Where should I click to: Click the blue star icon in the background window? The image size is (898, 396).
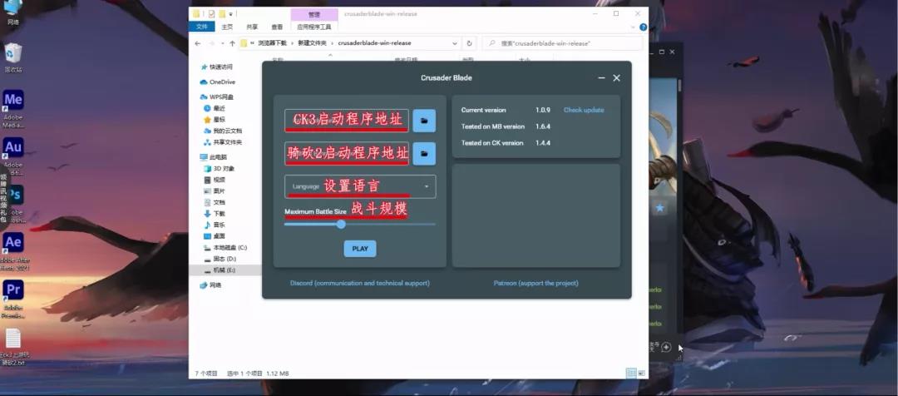(x=659, y=208)
